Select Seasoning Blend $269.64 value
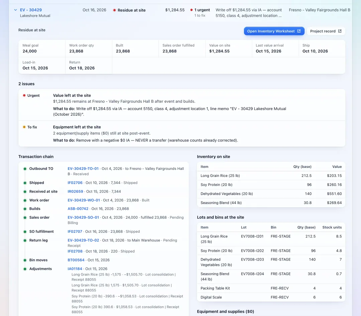This screenshot has height=316, width=361. (x=334, y=203)
